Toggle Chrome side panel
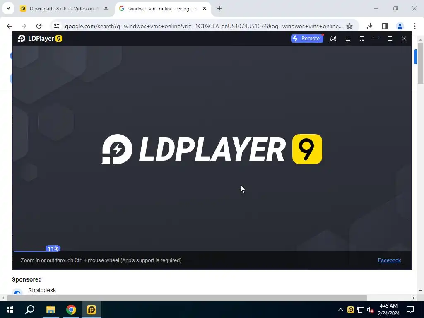Screen dimensions: 424x318 pos(385,26)
